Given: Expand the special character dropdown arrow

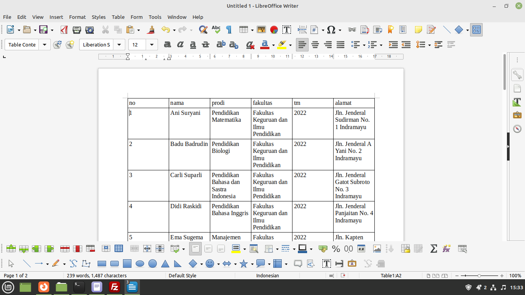Looking at the screenshot, I should [340, 30].
